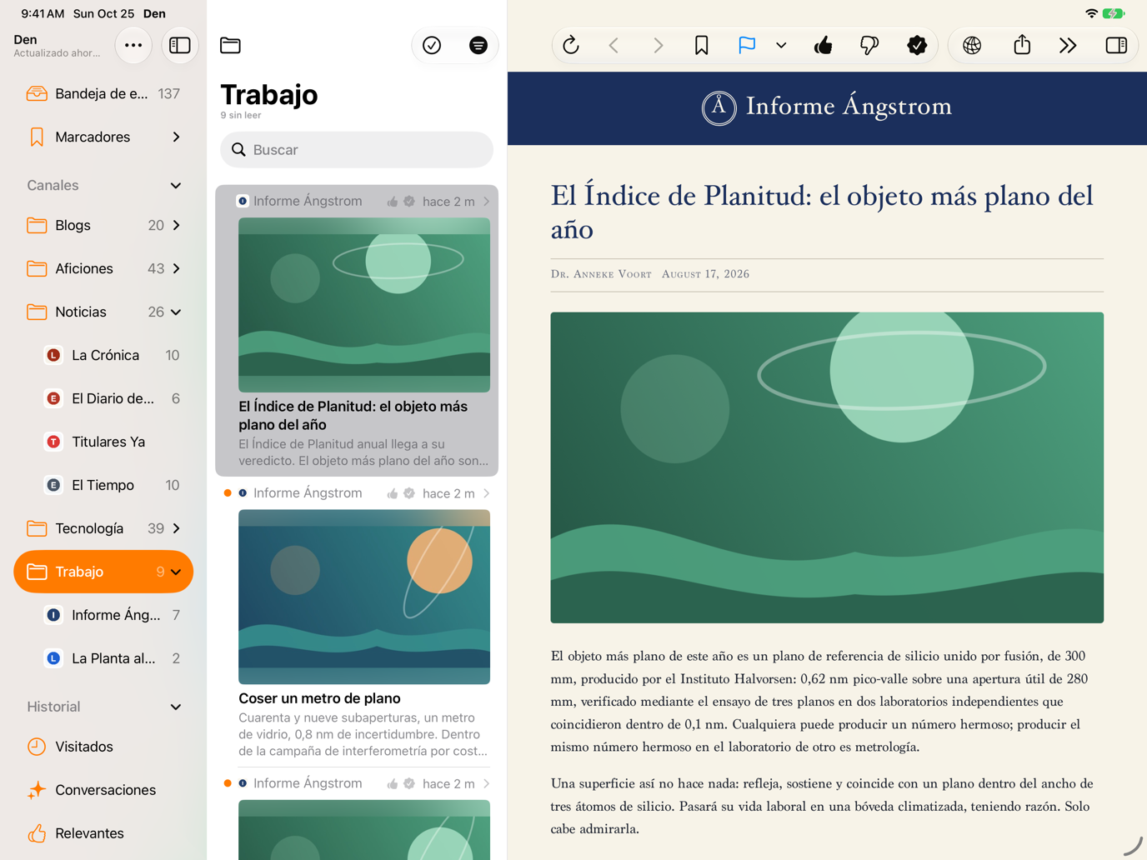
Task: Mark article with thumbs down
Action: (869, 45)
